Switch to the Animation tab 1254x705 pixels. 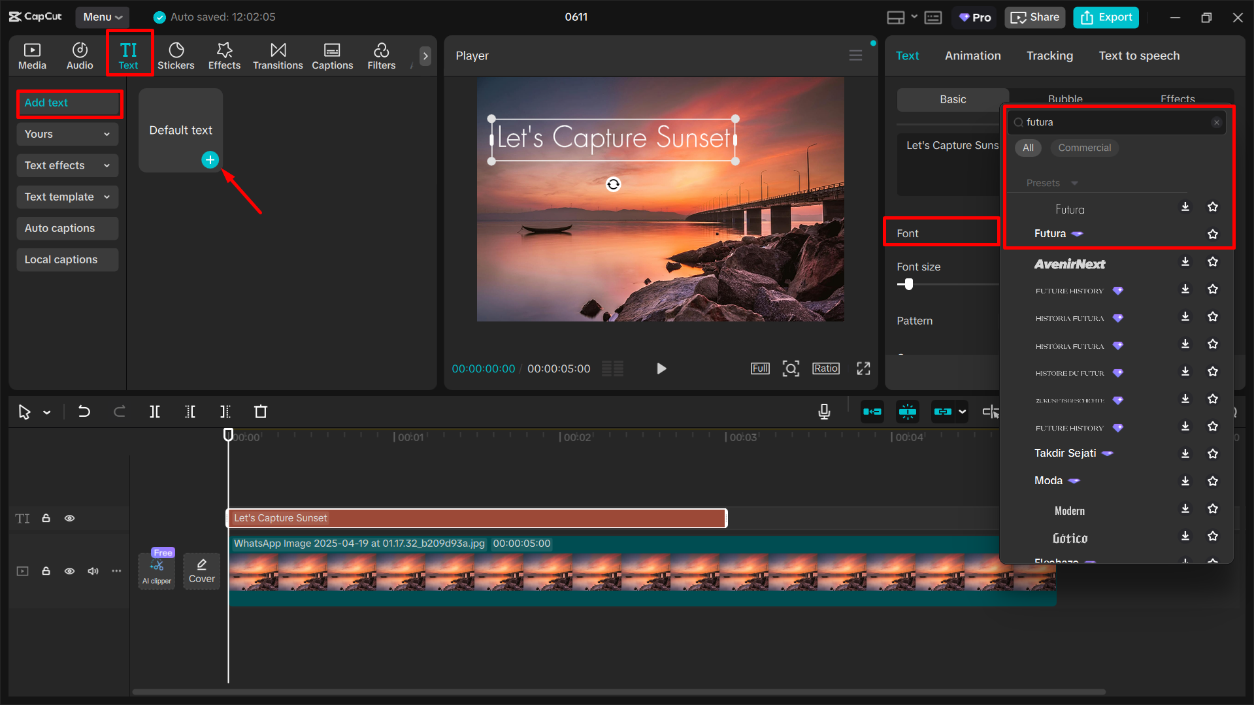tap(972, 56)
